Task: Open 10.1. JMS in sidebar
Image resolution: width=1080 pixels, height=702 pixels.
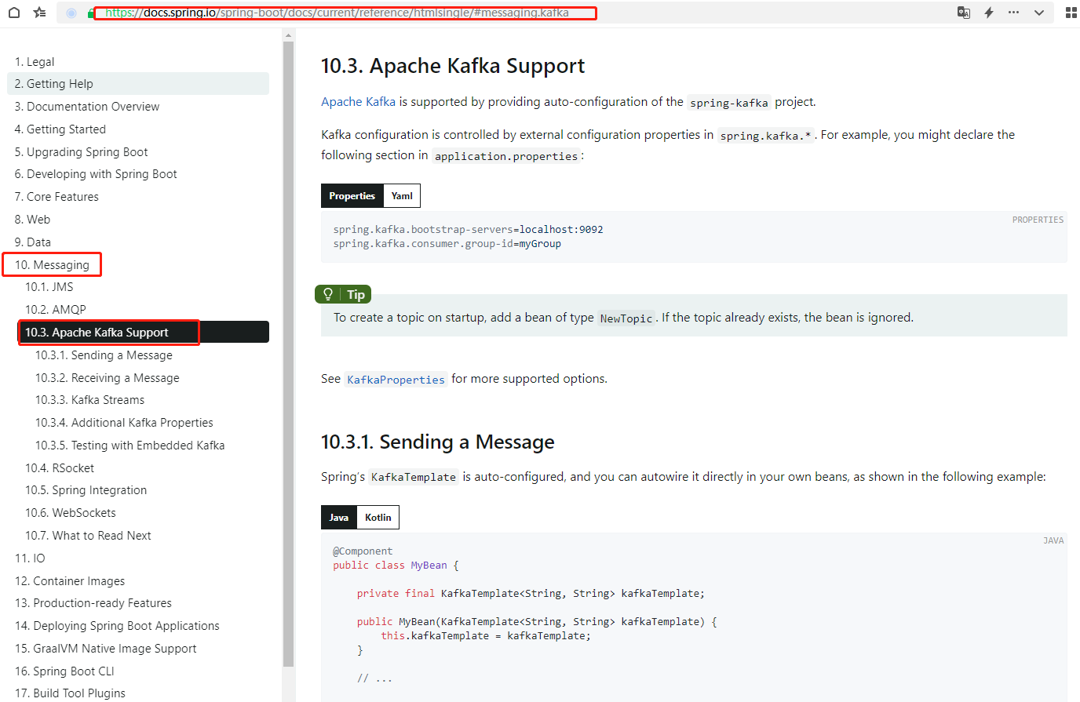Action: tap(49, 287)
